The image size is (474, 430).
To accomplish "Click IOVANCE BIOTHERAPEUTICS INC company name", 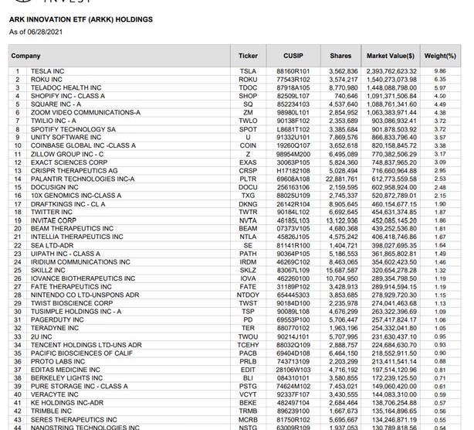I will point(83,278).
